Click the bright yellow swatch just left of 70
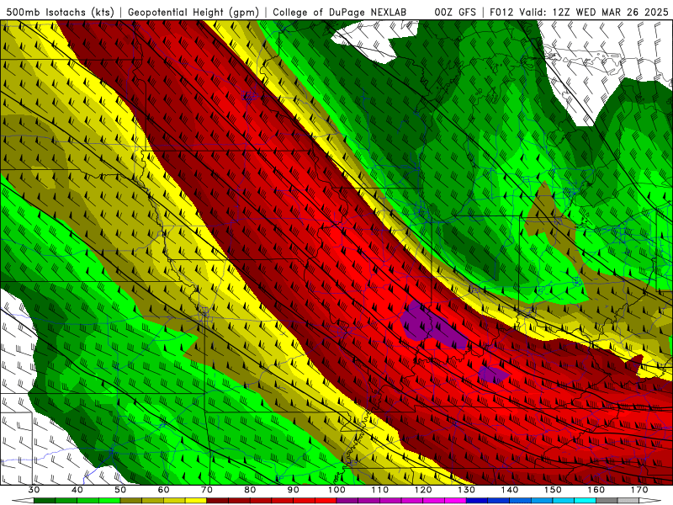This screenshot has width=673, height=505. click(x=196, y=501)
